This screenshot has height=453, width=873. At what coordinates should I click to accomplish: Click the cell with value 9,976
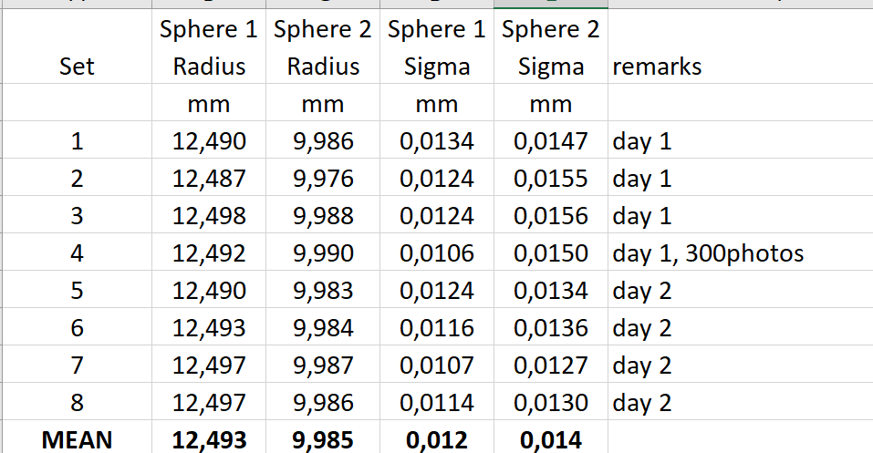(323, 179)
